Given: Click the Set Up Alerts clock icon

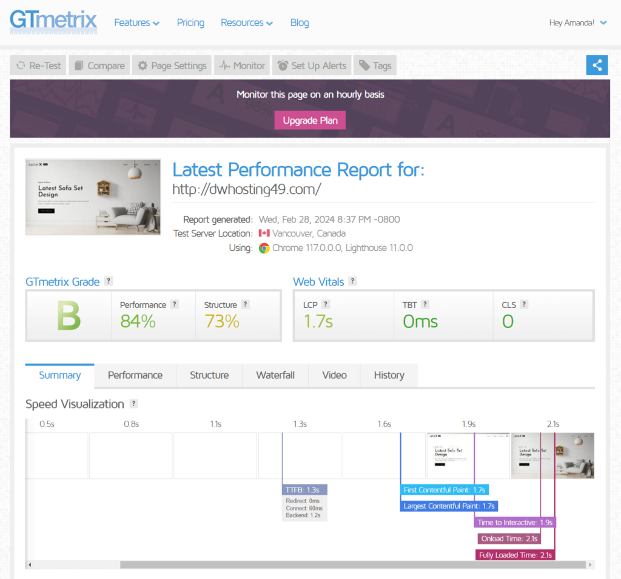Looking at the screenshot, I should pos(283,65).
